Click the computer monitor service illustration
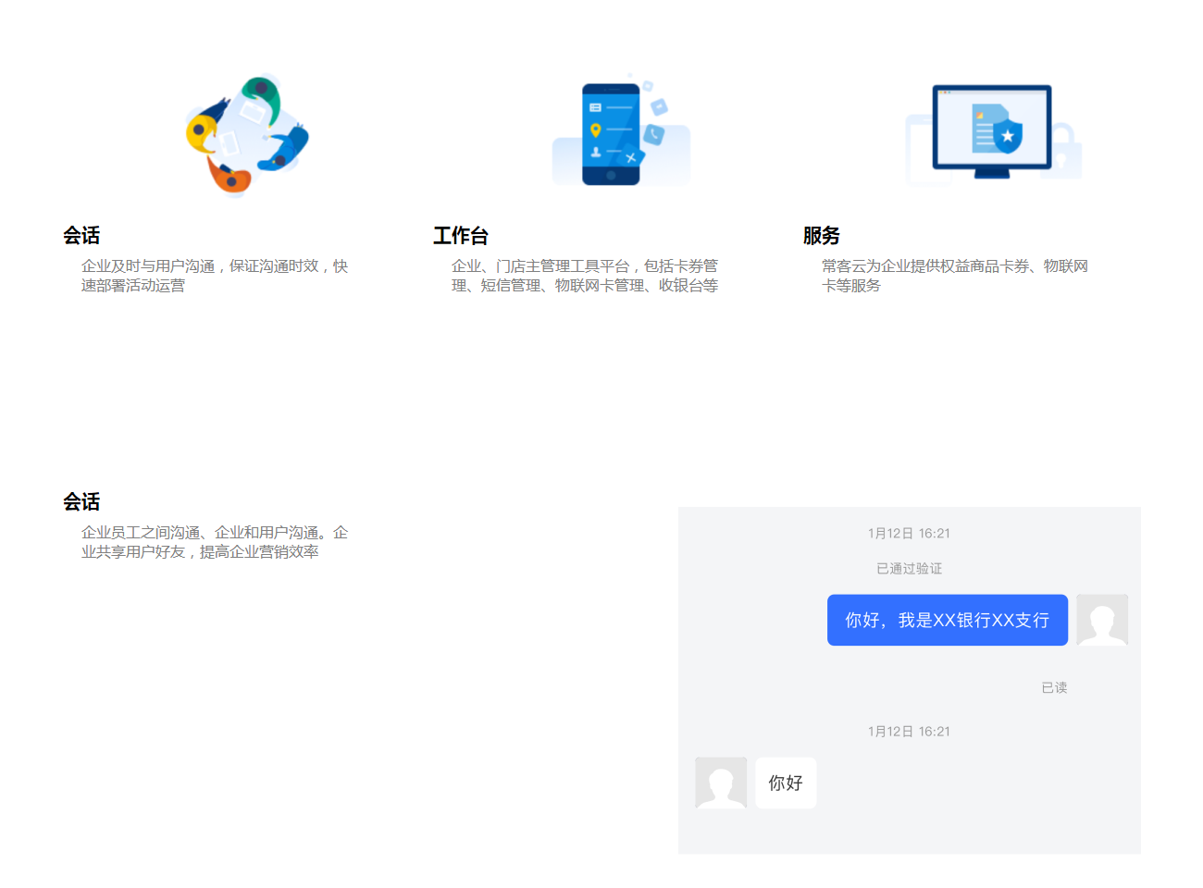The width and height of the screenshot is (1203, 888). [x=991, y=131]
